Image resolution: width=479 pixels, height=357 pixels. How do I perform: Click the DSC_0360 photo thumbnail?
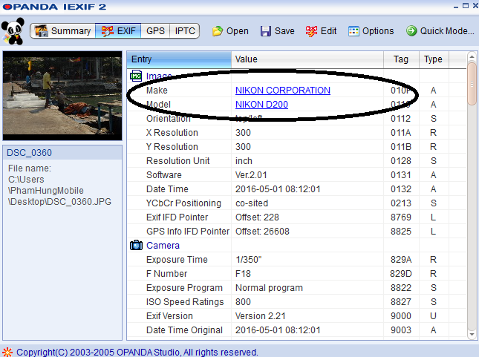[62, 96]
